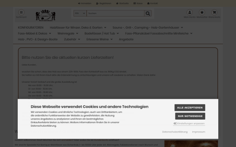Open the Merkzettel star icon
This screenshot has height=147, width=236.
(202, 12)
